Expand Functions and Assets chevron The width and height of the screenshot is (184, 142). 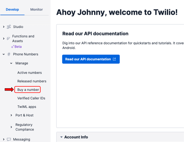pyautogui.click(x=4, y=39)
